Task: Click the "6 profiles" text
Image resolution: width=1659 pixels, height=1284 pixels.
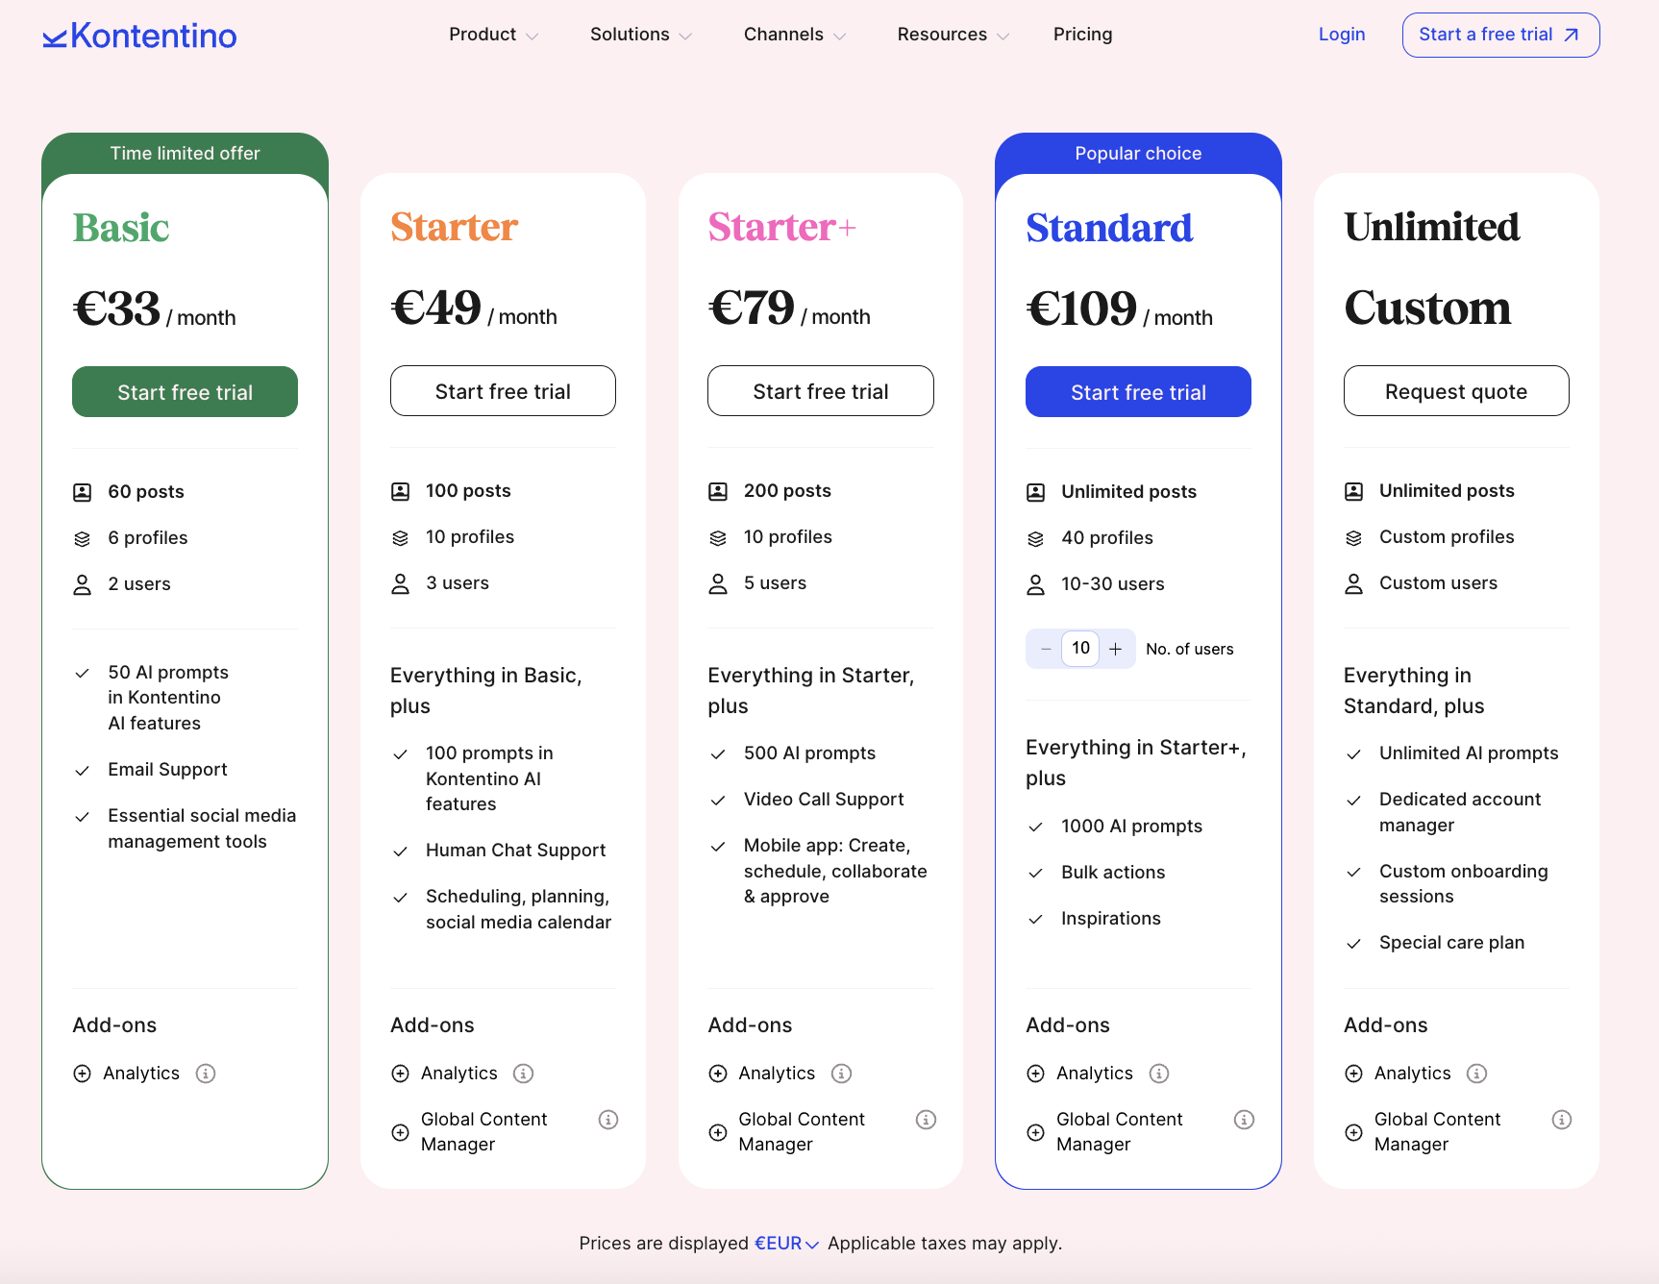Action: [x=148, y=538]
